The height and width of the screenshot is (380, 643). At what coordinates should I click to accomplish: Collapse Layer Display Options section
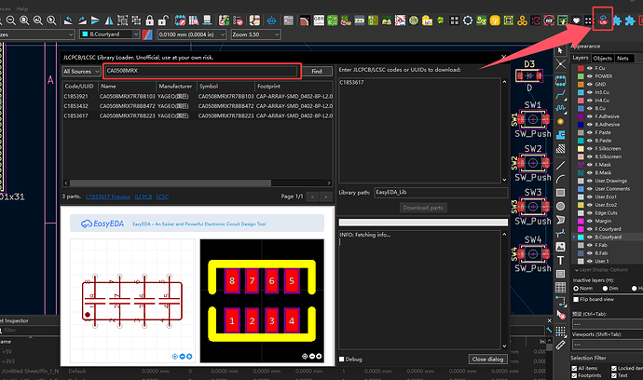pyautogui.click(x=577, y=270)
